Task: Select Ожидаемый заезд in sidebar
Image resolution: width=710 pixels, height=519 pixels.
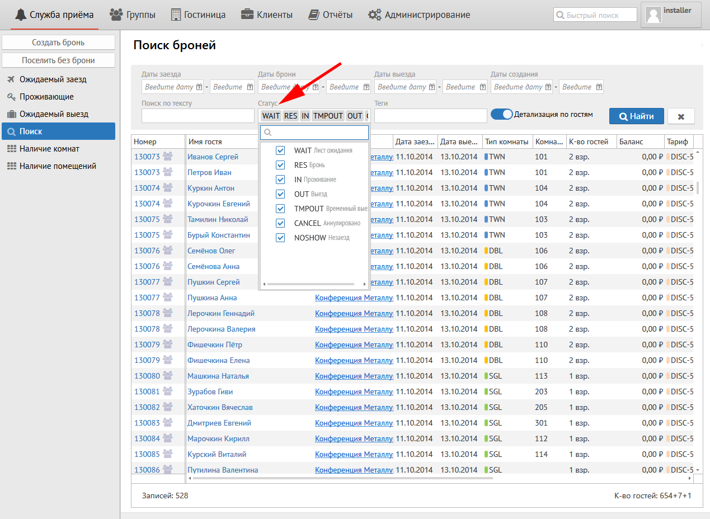Action: [x=53, y=79]
